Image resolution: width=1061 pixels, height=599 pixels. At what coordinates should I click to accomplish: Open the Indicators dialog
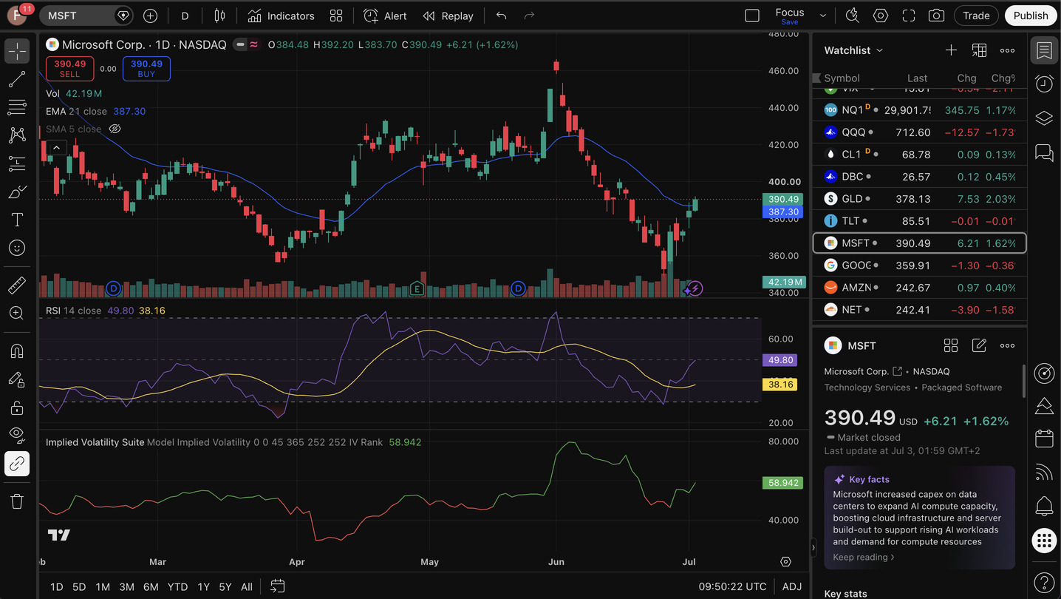tap(281, 16)
